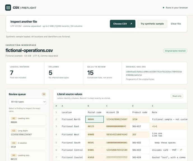Click Account ID cell 12345678901234567

(x=117, y=119)
